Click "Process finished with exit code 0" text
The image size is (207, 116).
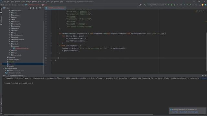(18, 83)
